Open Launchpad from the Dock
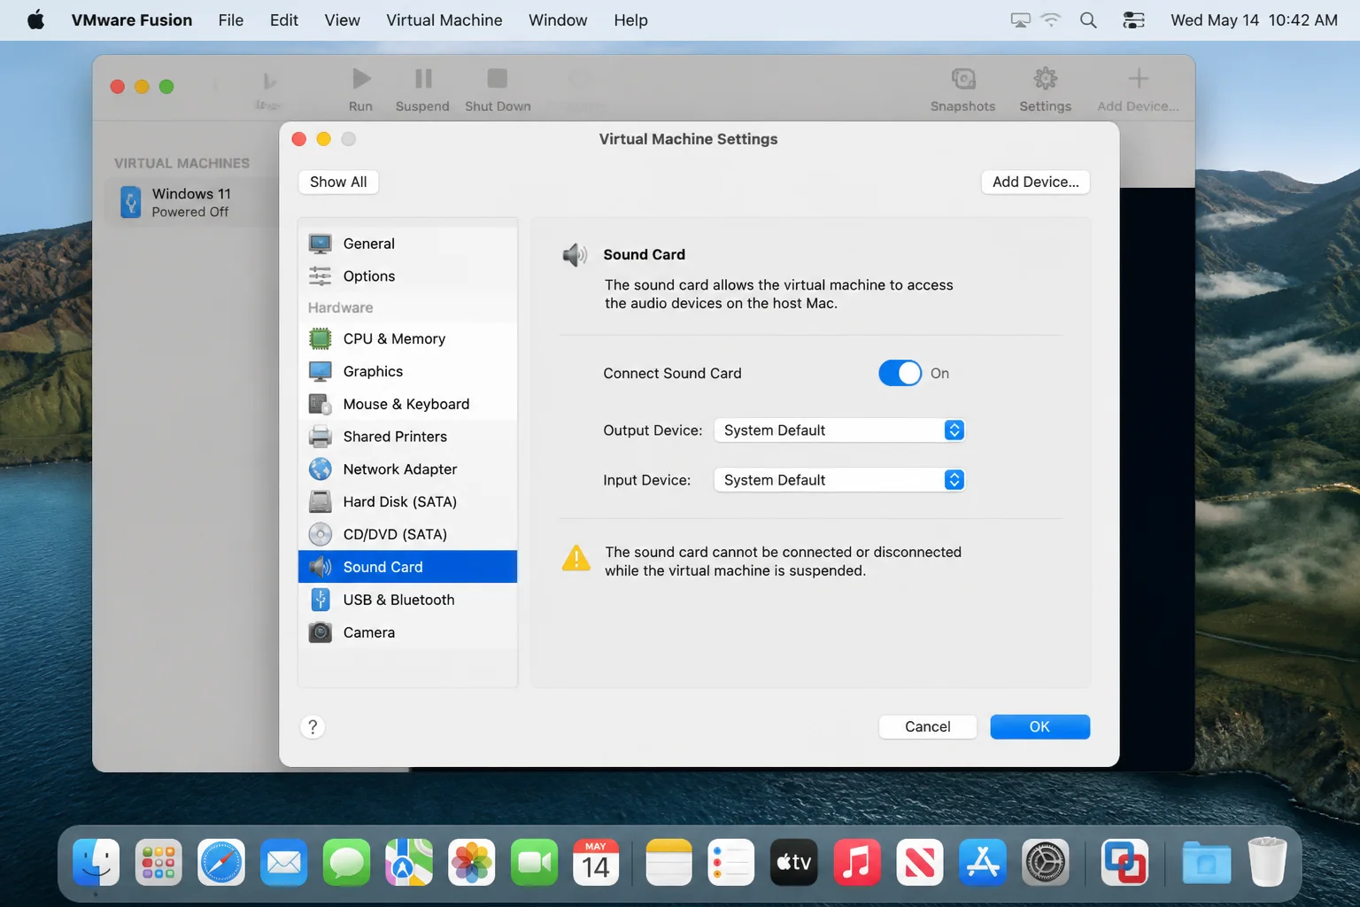 tap(158, 862)
